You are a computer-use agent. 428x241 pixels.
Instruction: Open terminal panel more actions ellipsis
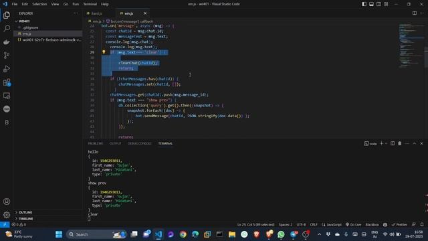tap(407, 143)
